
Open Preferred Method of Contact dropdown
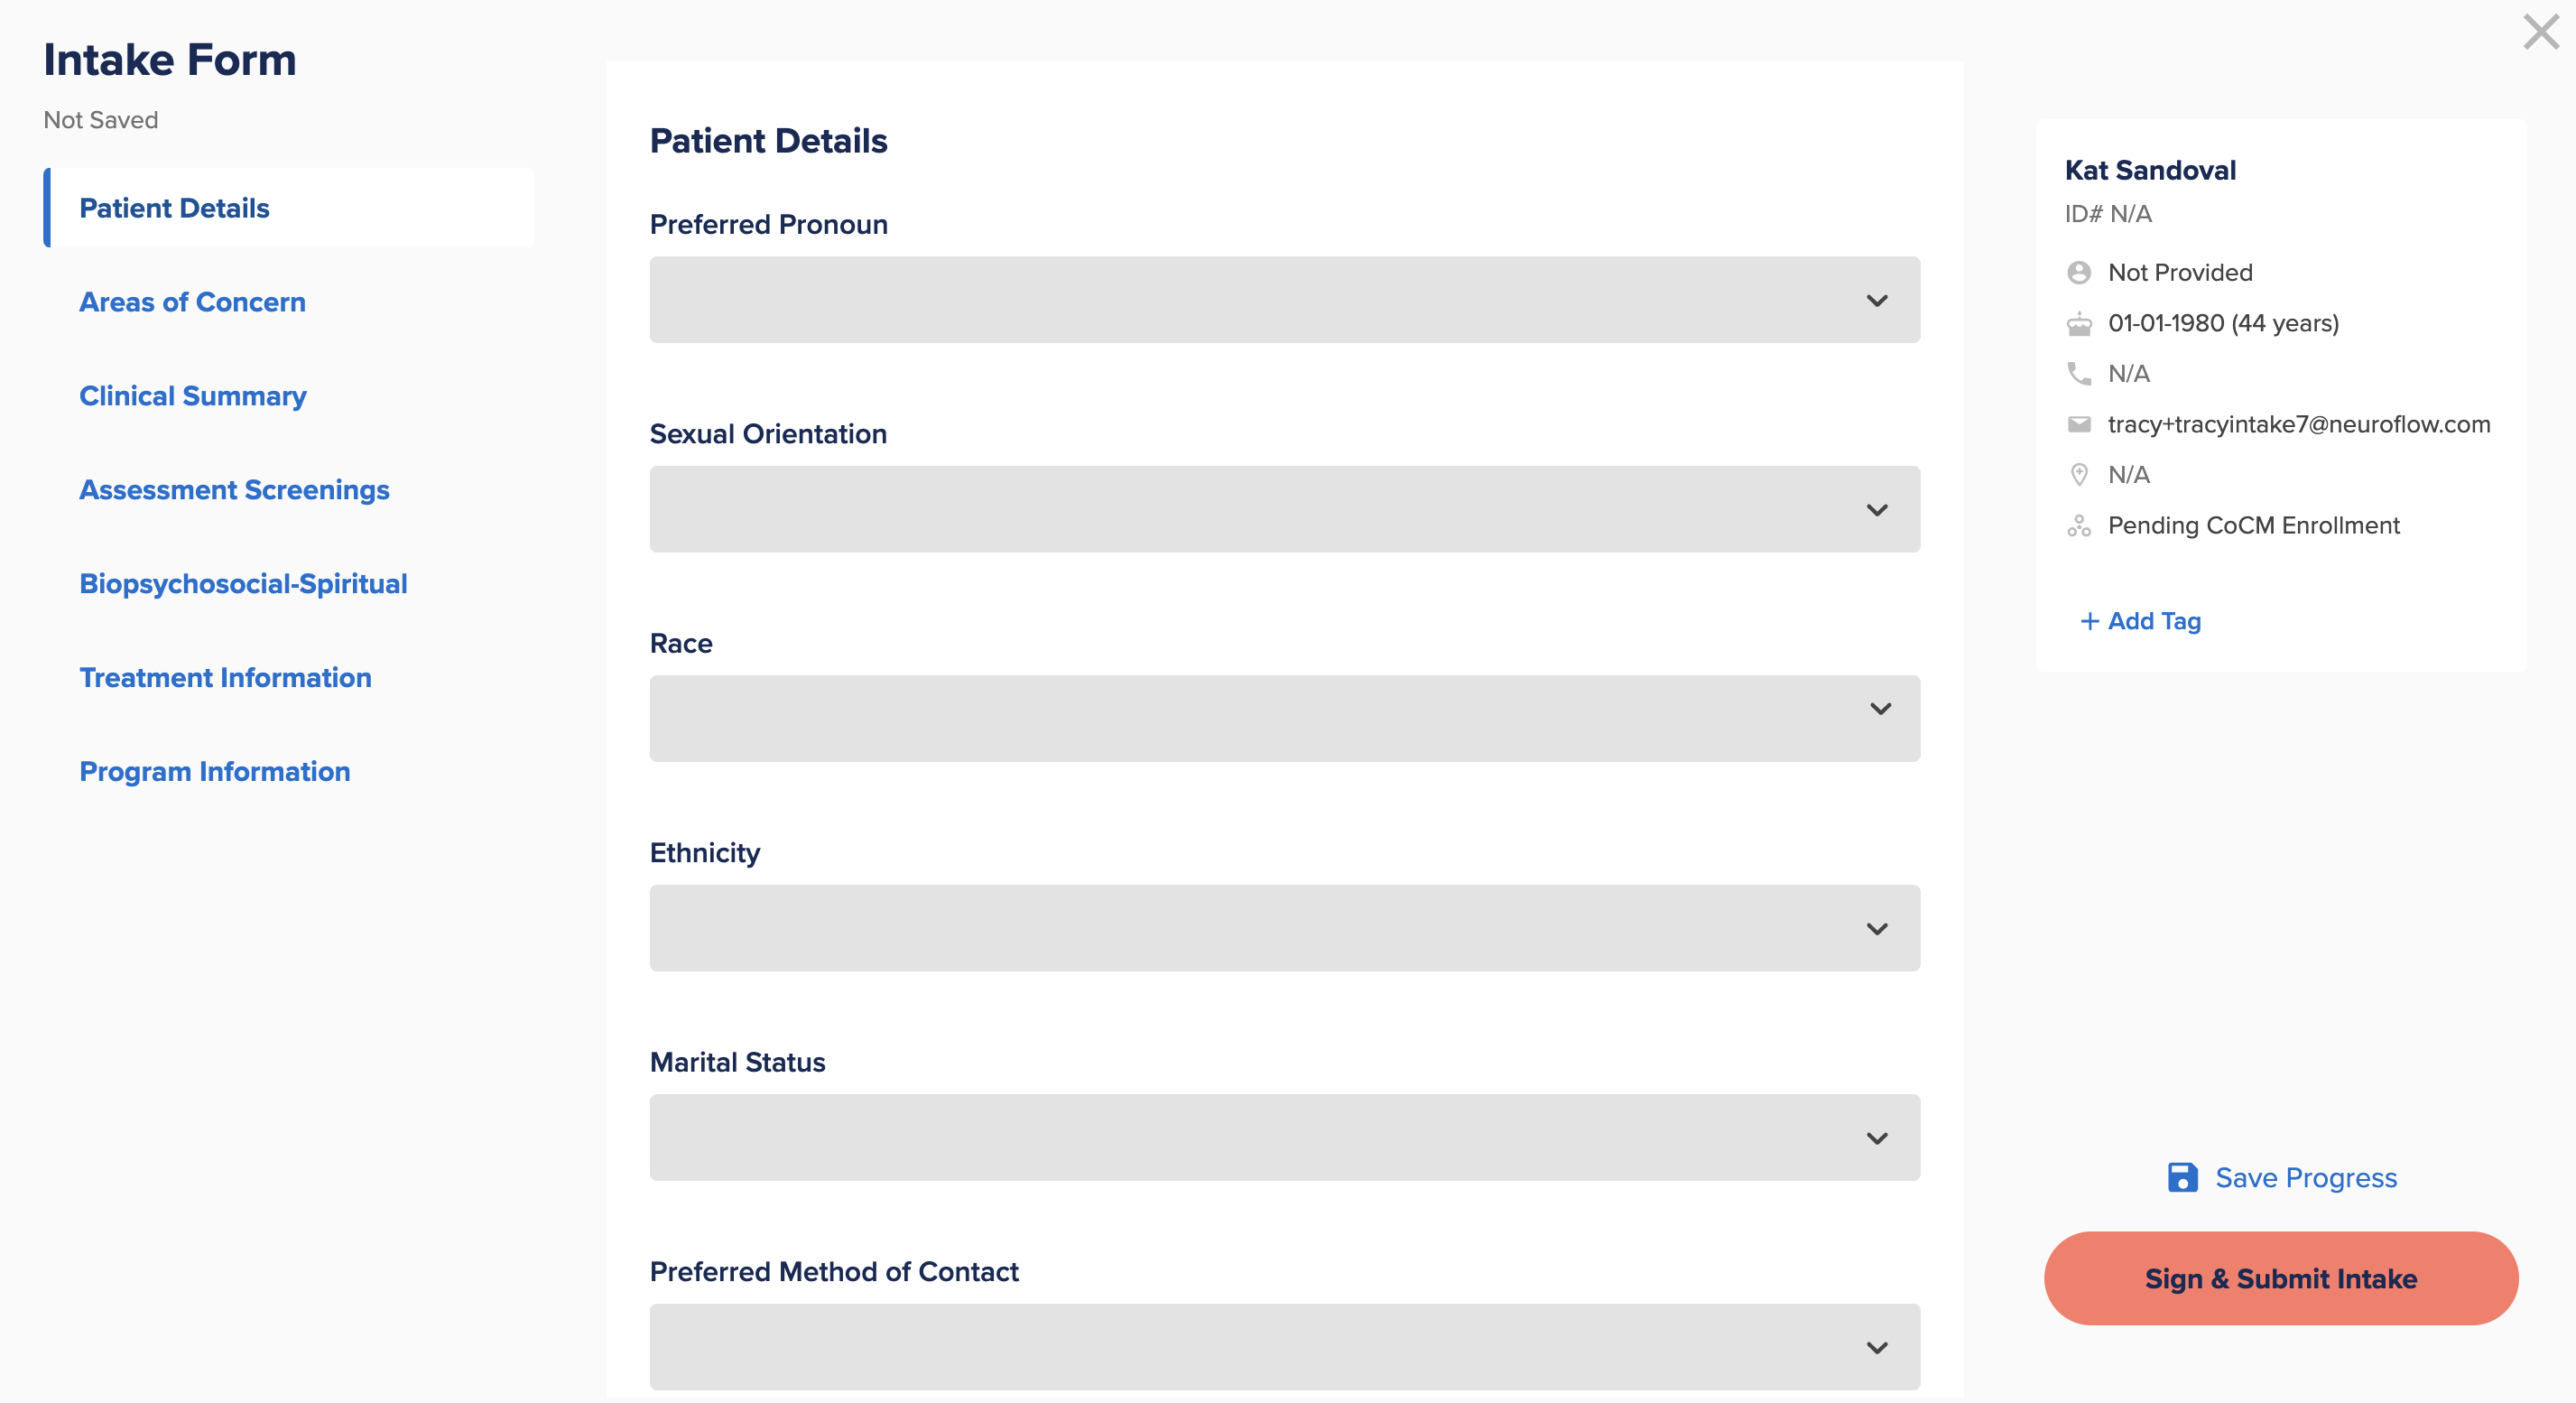coord(1284,1346)
